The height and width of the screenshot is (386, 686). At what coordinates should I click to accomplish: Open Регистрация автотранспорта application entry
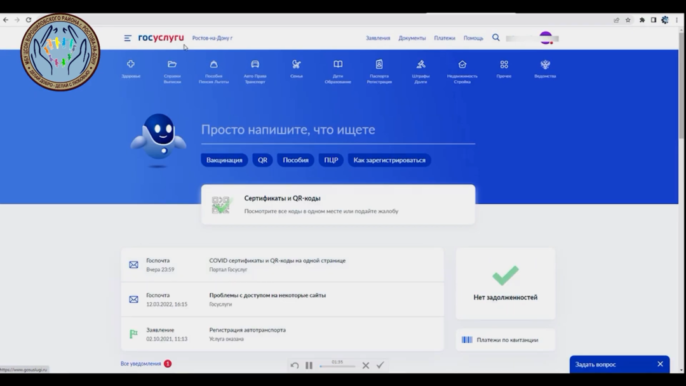[x=282, y=334]
